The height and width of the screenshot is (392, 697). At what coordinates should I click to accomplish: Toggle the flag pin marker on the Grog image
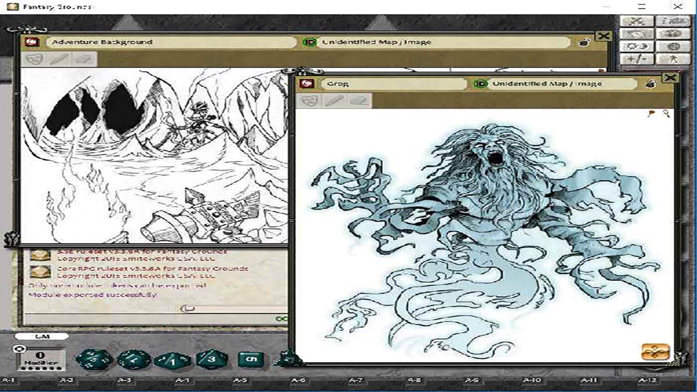tap(651, 113)
